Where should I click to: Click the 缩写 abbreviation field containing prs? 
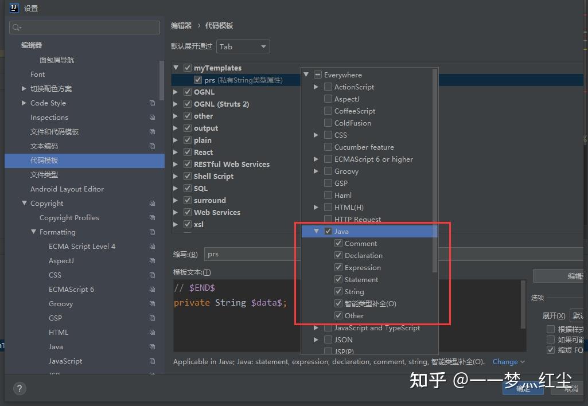[x=252, y=254]
